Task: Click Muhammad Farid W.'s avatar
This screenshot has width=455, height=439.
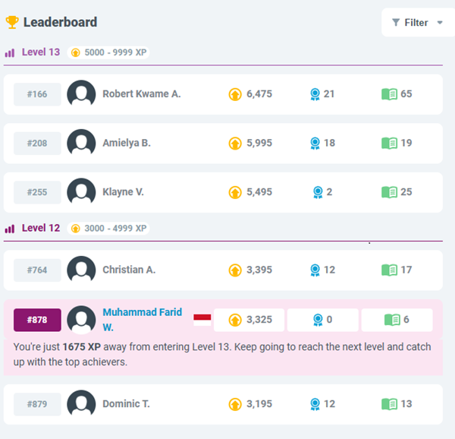Action: pos(81,320)
